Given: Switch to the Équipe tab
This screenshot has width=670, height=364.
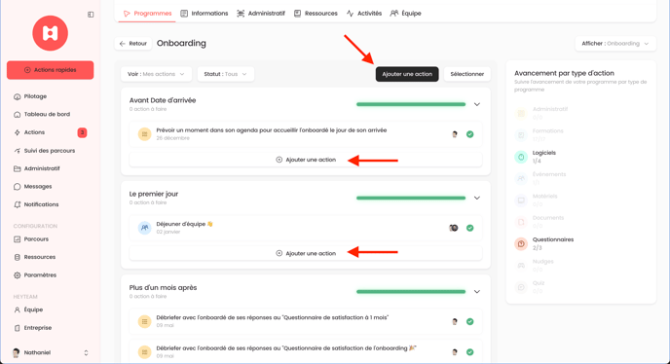Looking at the screenshot, I should tap(405, 14).
